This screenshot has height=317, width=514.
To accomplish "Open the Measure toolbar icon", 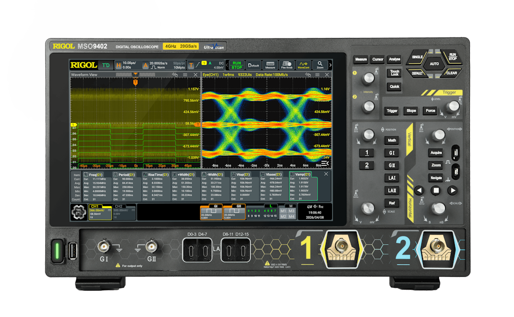I will tap(270, 65).
